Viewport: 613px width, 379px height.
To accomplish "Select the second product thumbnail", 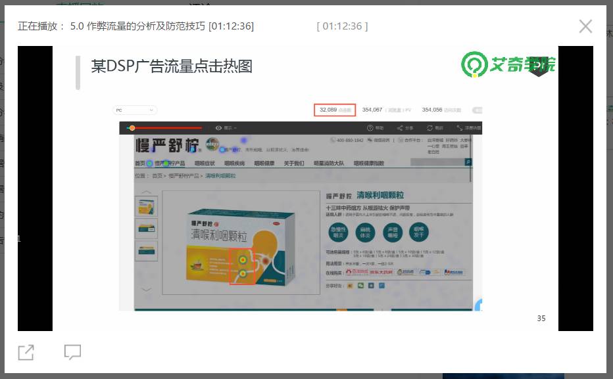I will tap(146, 229).
